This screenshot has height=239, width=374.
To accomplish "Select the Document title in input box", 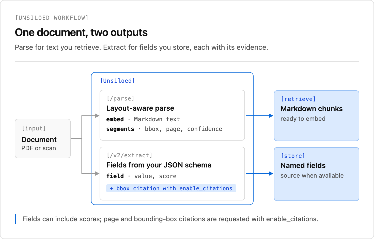I will (39, 140).
